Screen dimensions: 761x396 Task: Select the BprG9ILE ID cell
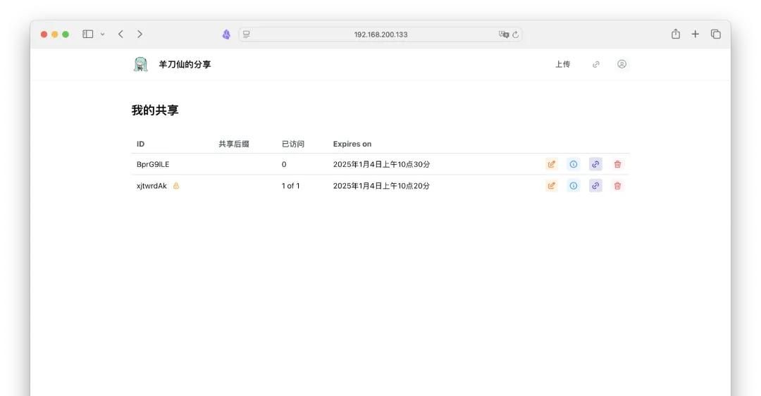tap(153, 164)
